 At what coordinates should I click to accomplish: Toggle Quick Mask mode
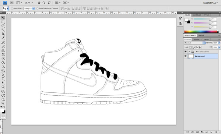[x=3, y=116]
